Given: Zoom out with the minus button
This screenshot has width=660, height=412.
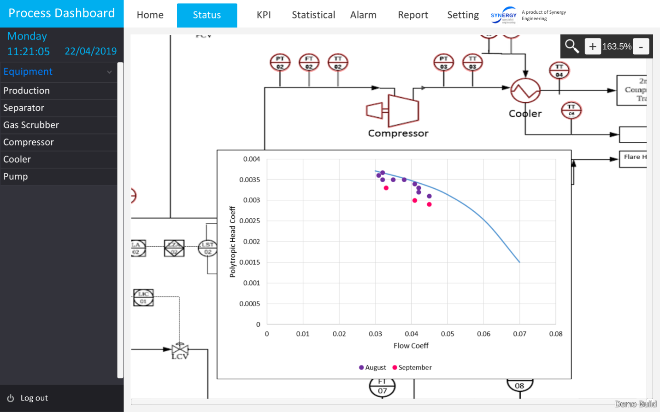Looking at the screenshot, I should (641, 46).
